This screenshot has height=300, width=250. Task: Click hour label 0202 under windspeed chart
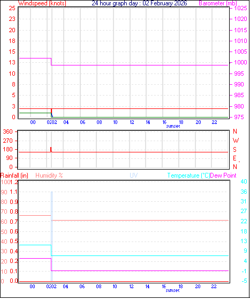tap(52, 122)
